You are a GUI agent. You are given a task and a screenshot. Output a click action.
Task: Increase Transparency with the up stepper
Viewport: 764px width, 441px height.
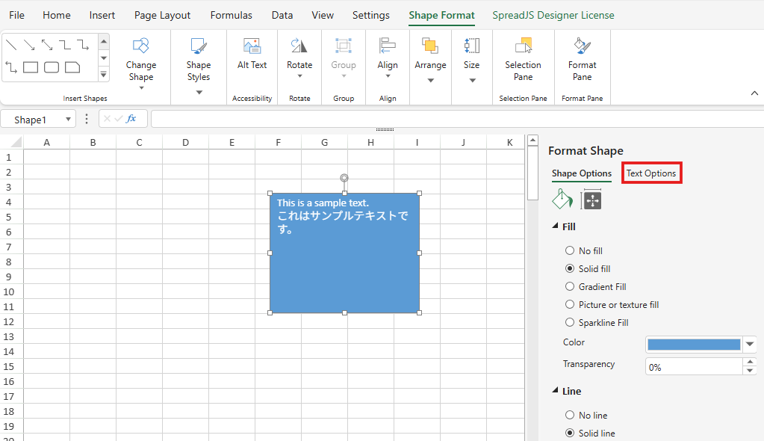pos(750,362)
